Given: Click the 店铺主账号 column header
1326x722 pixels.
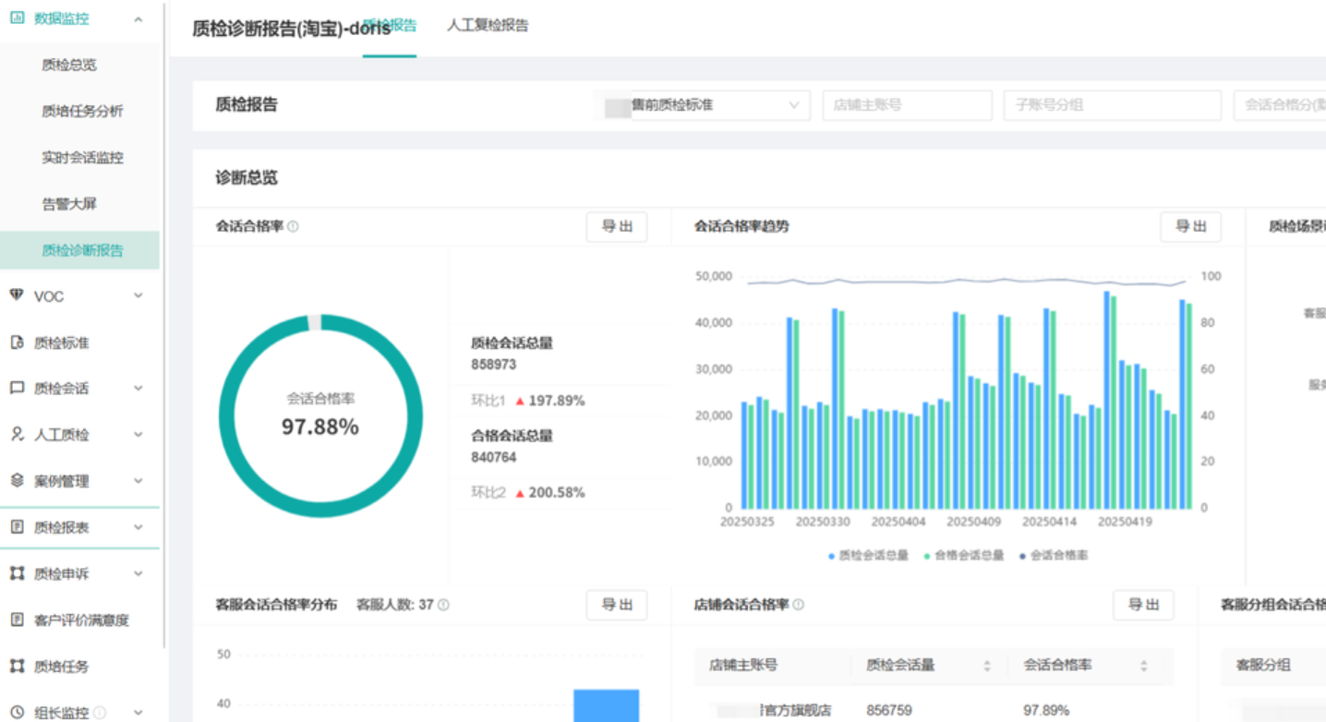Looking at the screenshot, I should [743, 665].
